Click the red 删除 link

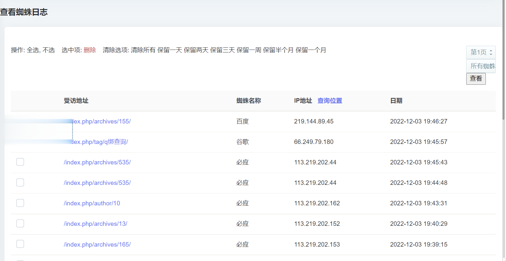90,50
